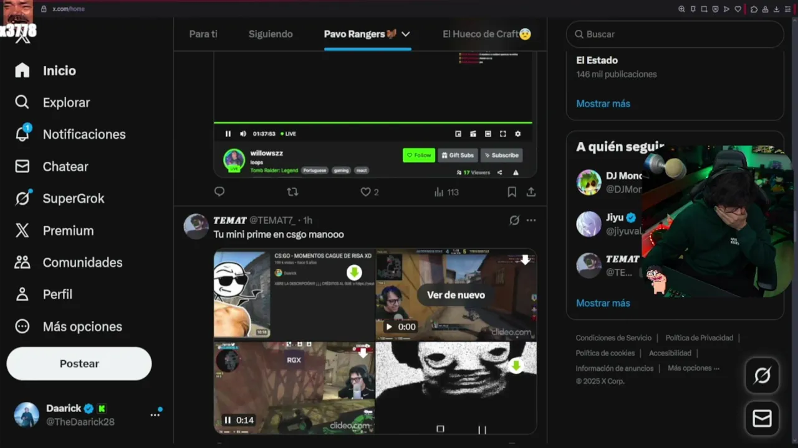Open Información de anuncios footer link

(615, 368)
